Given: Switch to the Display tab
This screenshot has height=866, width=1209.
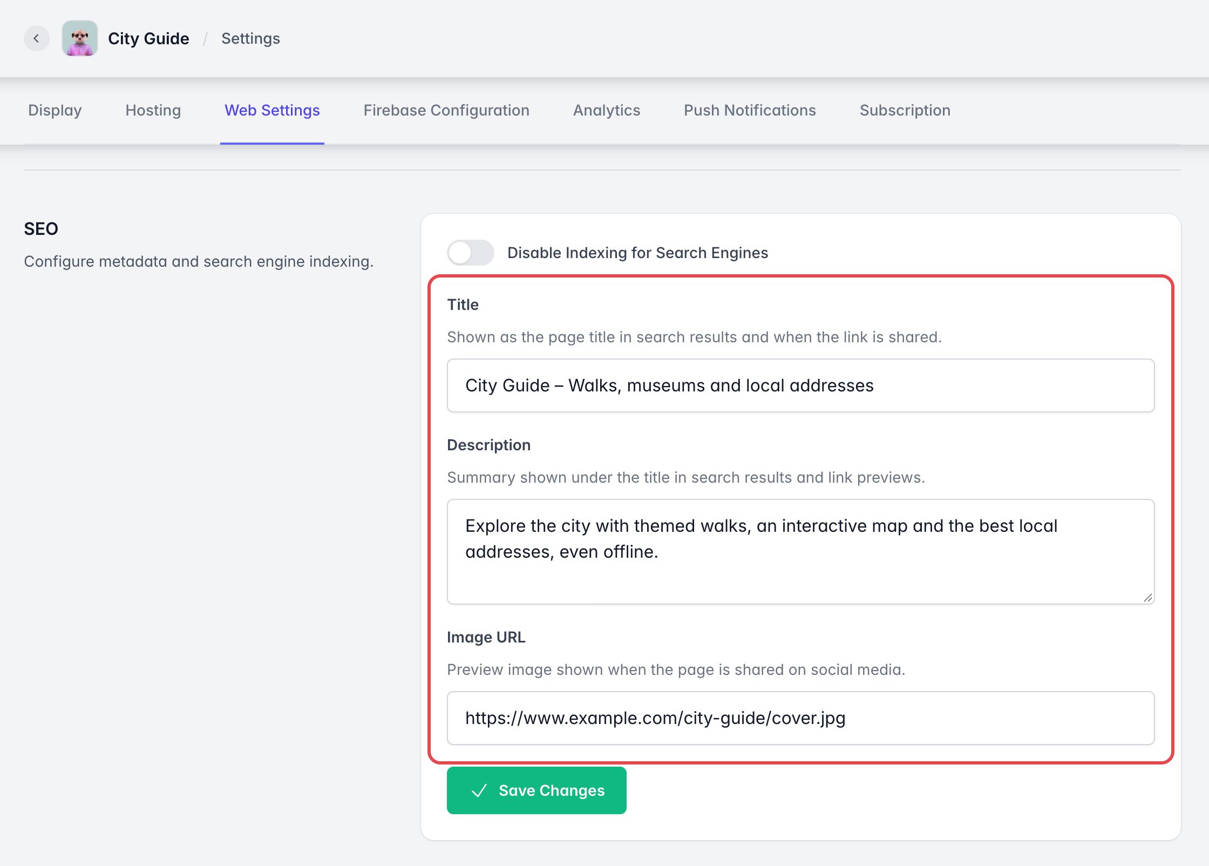Looking at the screenshot, I should click(55, 110).
